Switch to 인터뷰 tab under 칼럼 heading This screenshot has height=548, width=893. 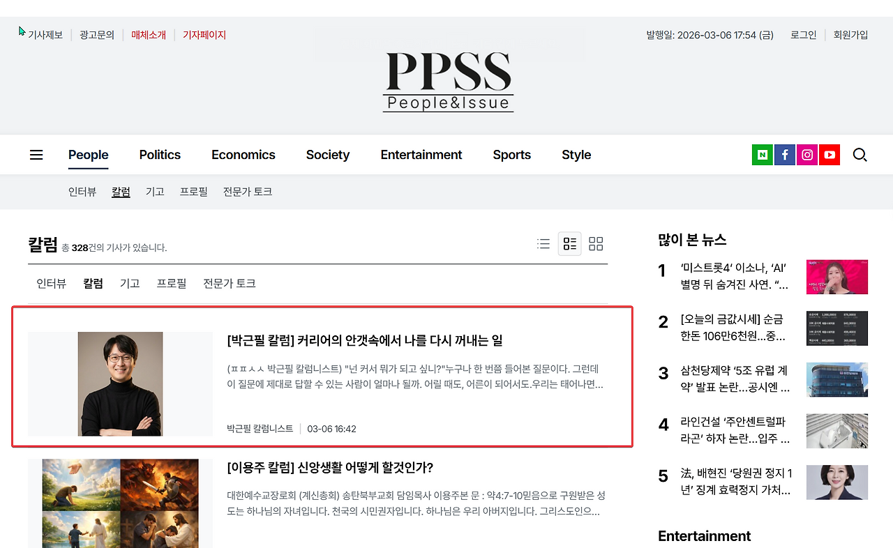point(52,284)
